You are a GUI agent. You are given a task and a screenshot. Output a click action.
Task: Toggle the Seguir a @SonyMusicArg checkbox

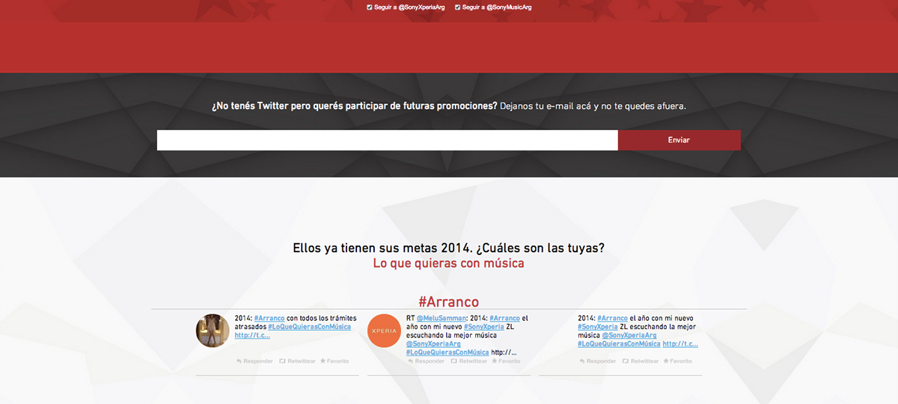(x=458, y=7)
